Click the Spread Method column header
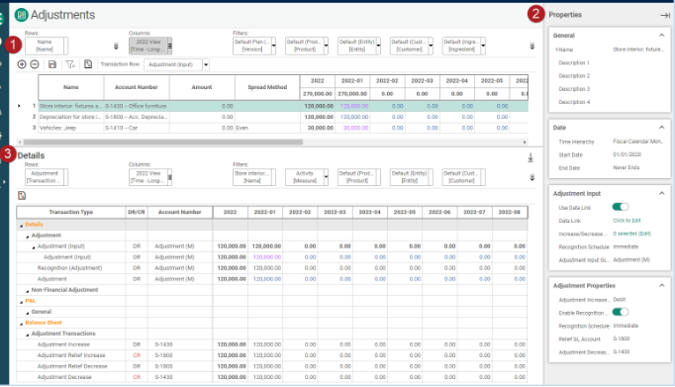The height and width of the screenshot is (387, 675). coord(267,87)
